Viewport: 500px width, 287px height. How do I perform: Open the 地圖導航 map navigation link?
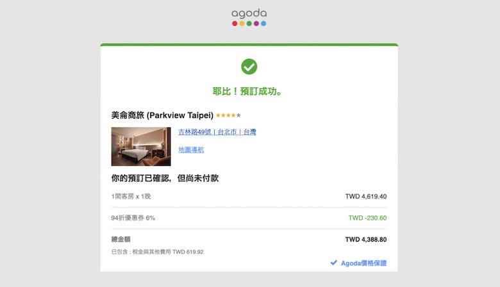coord(191,150)
